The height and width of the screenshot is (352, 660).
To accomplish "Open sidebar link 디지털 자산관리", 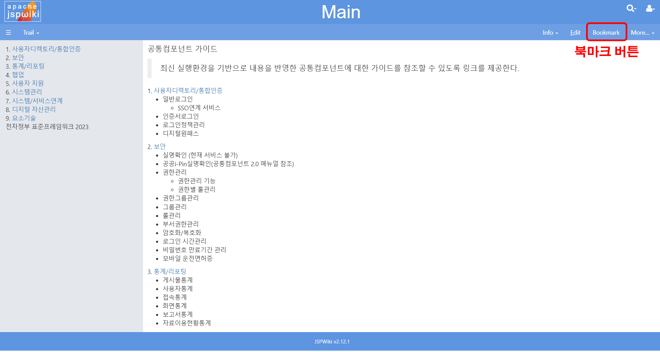I will pyautogui.click(x=34, y=109).
